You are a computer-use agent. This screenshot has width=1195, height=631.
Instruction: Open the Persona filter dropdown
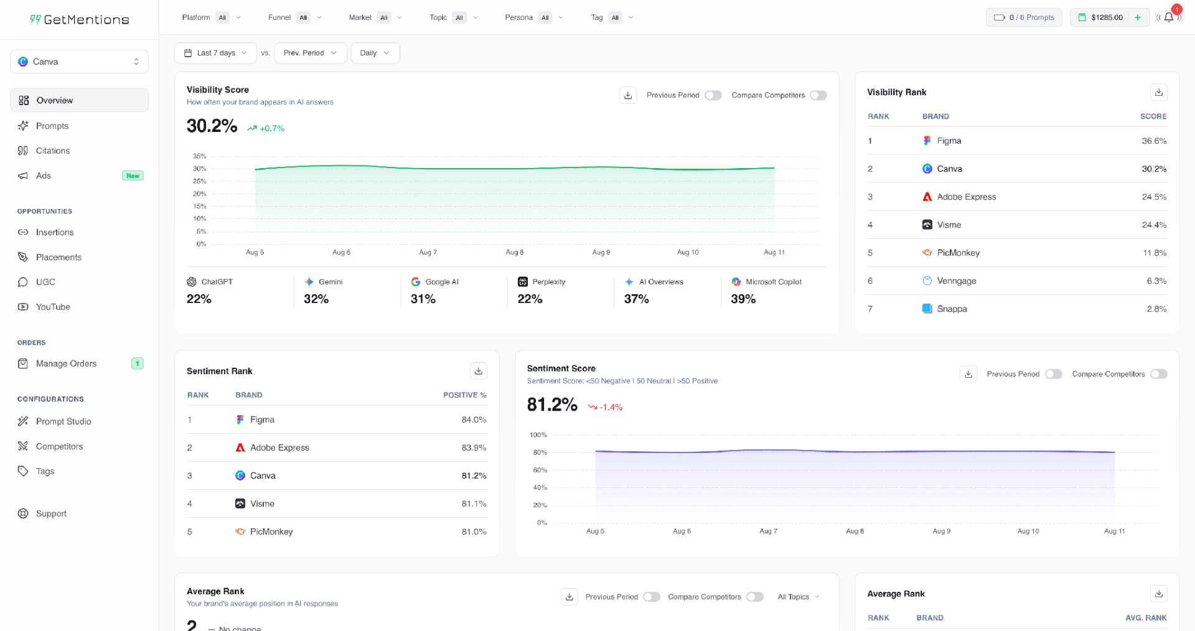(534, 17)
